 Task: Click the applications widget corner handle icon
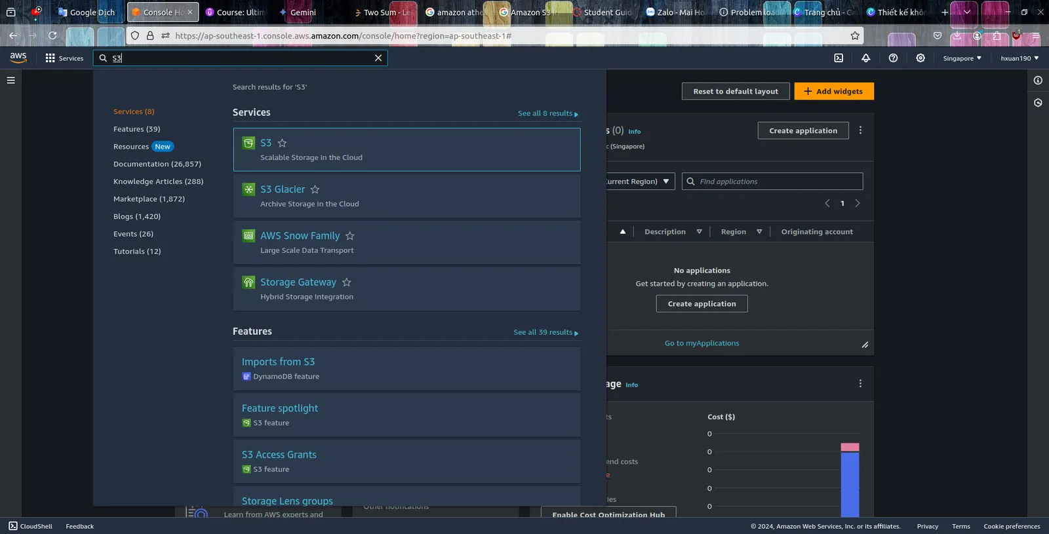(865, 345)
